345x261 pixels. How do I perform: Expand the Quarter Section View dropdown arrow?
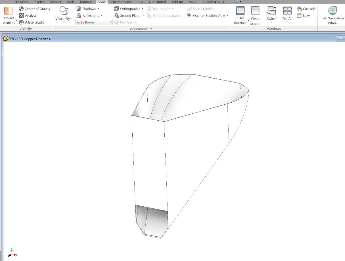tap(227, 16)
